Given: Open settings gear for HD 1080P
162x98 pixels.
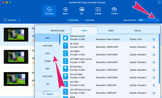Looking at the screenshot, I should pos(154,55).
